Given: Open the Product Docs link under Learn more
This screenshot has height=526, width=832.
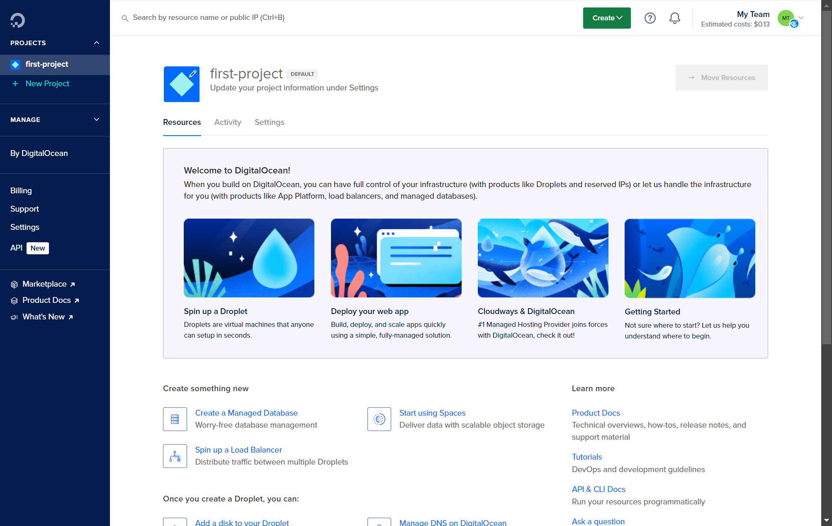Looking at the screenshot, I should tap(596, 413).
